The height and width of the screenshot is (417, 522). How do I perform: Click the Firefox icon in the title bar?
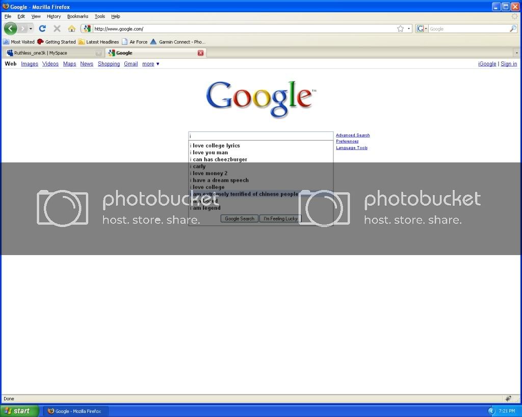6,6
